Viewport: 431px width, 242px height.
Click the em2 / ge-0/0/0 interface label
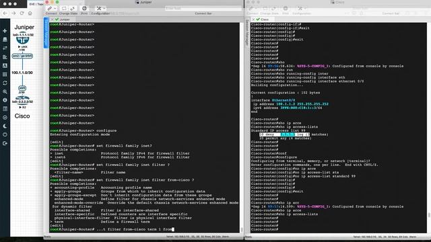22,56
